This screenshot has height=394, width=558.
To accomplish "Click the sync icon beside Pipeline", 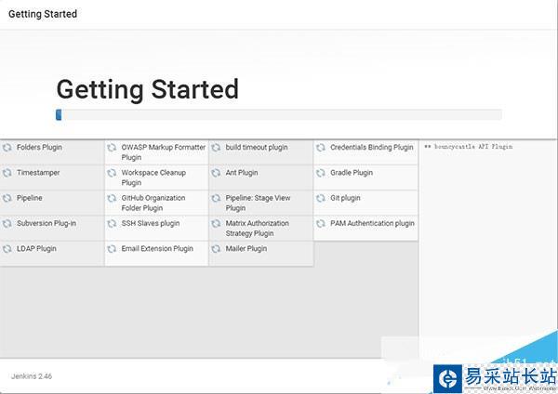I will [7, 198].
